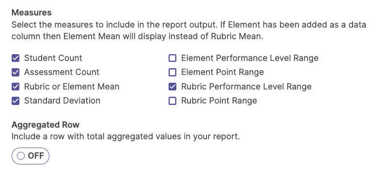Uncheck the Assessment Count checkbox box
The height and width of the screenshot is (178, 374).
[x=16, y=72]
